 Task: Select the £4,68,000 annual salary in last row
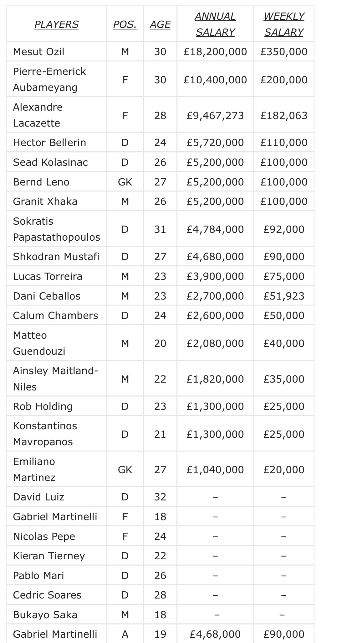(x=215, y=634)
